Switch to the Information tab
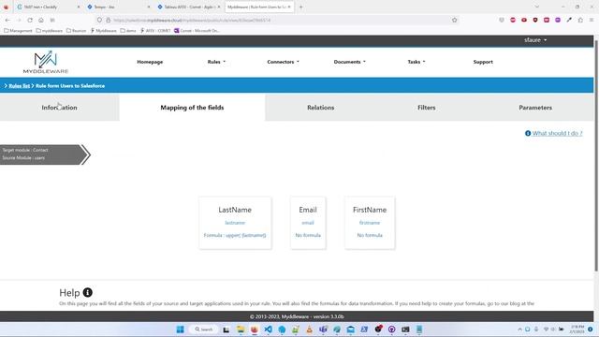Screen dimensions: 599x337 (60, 108)
